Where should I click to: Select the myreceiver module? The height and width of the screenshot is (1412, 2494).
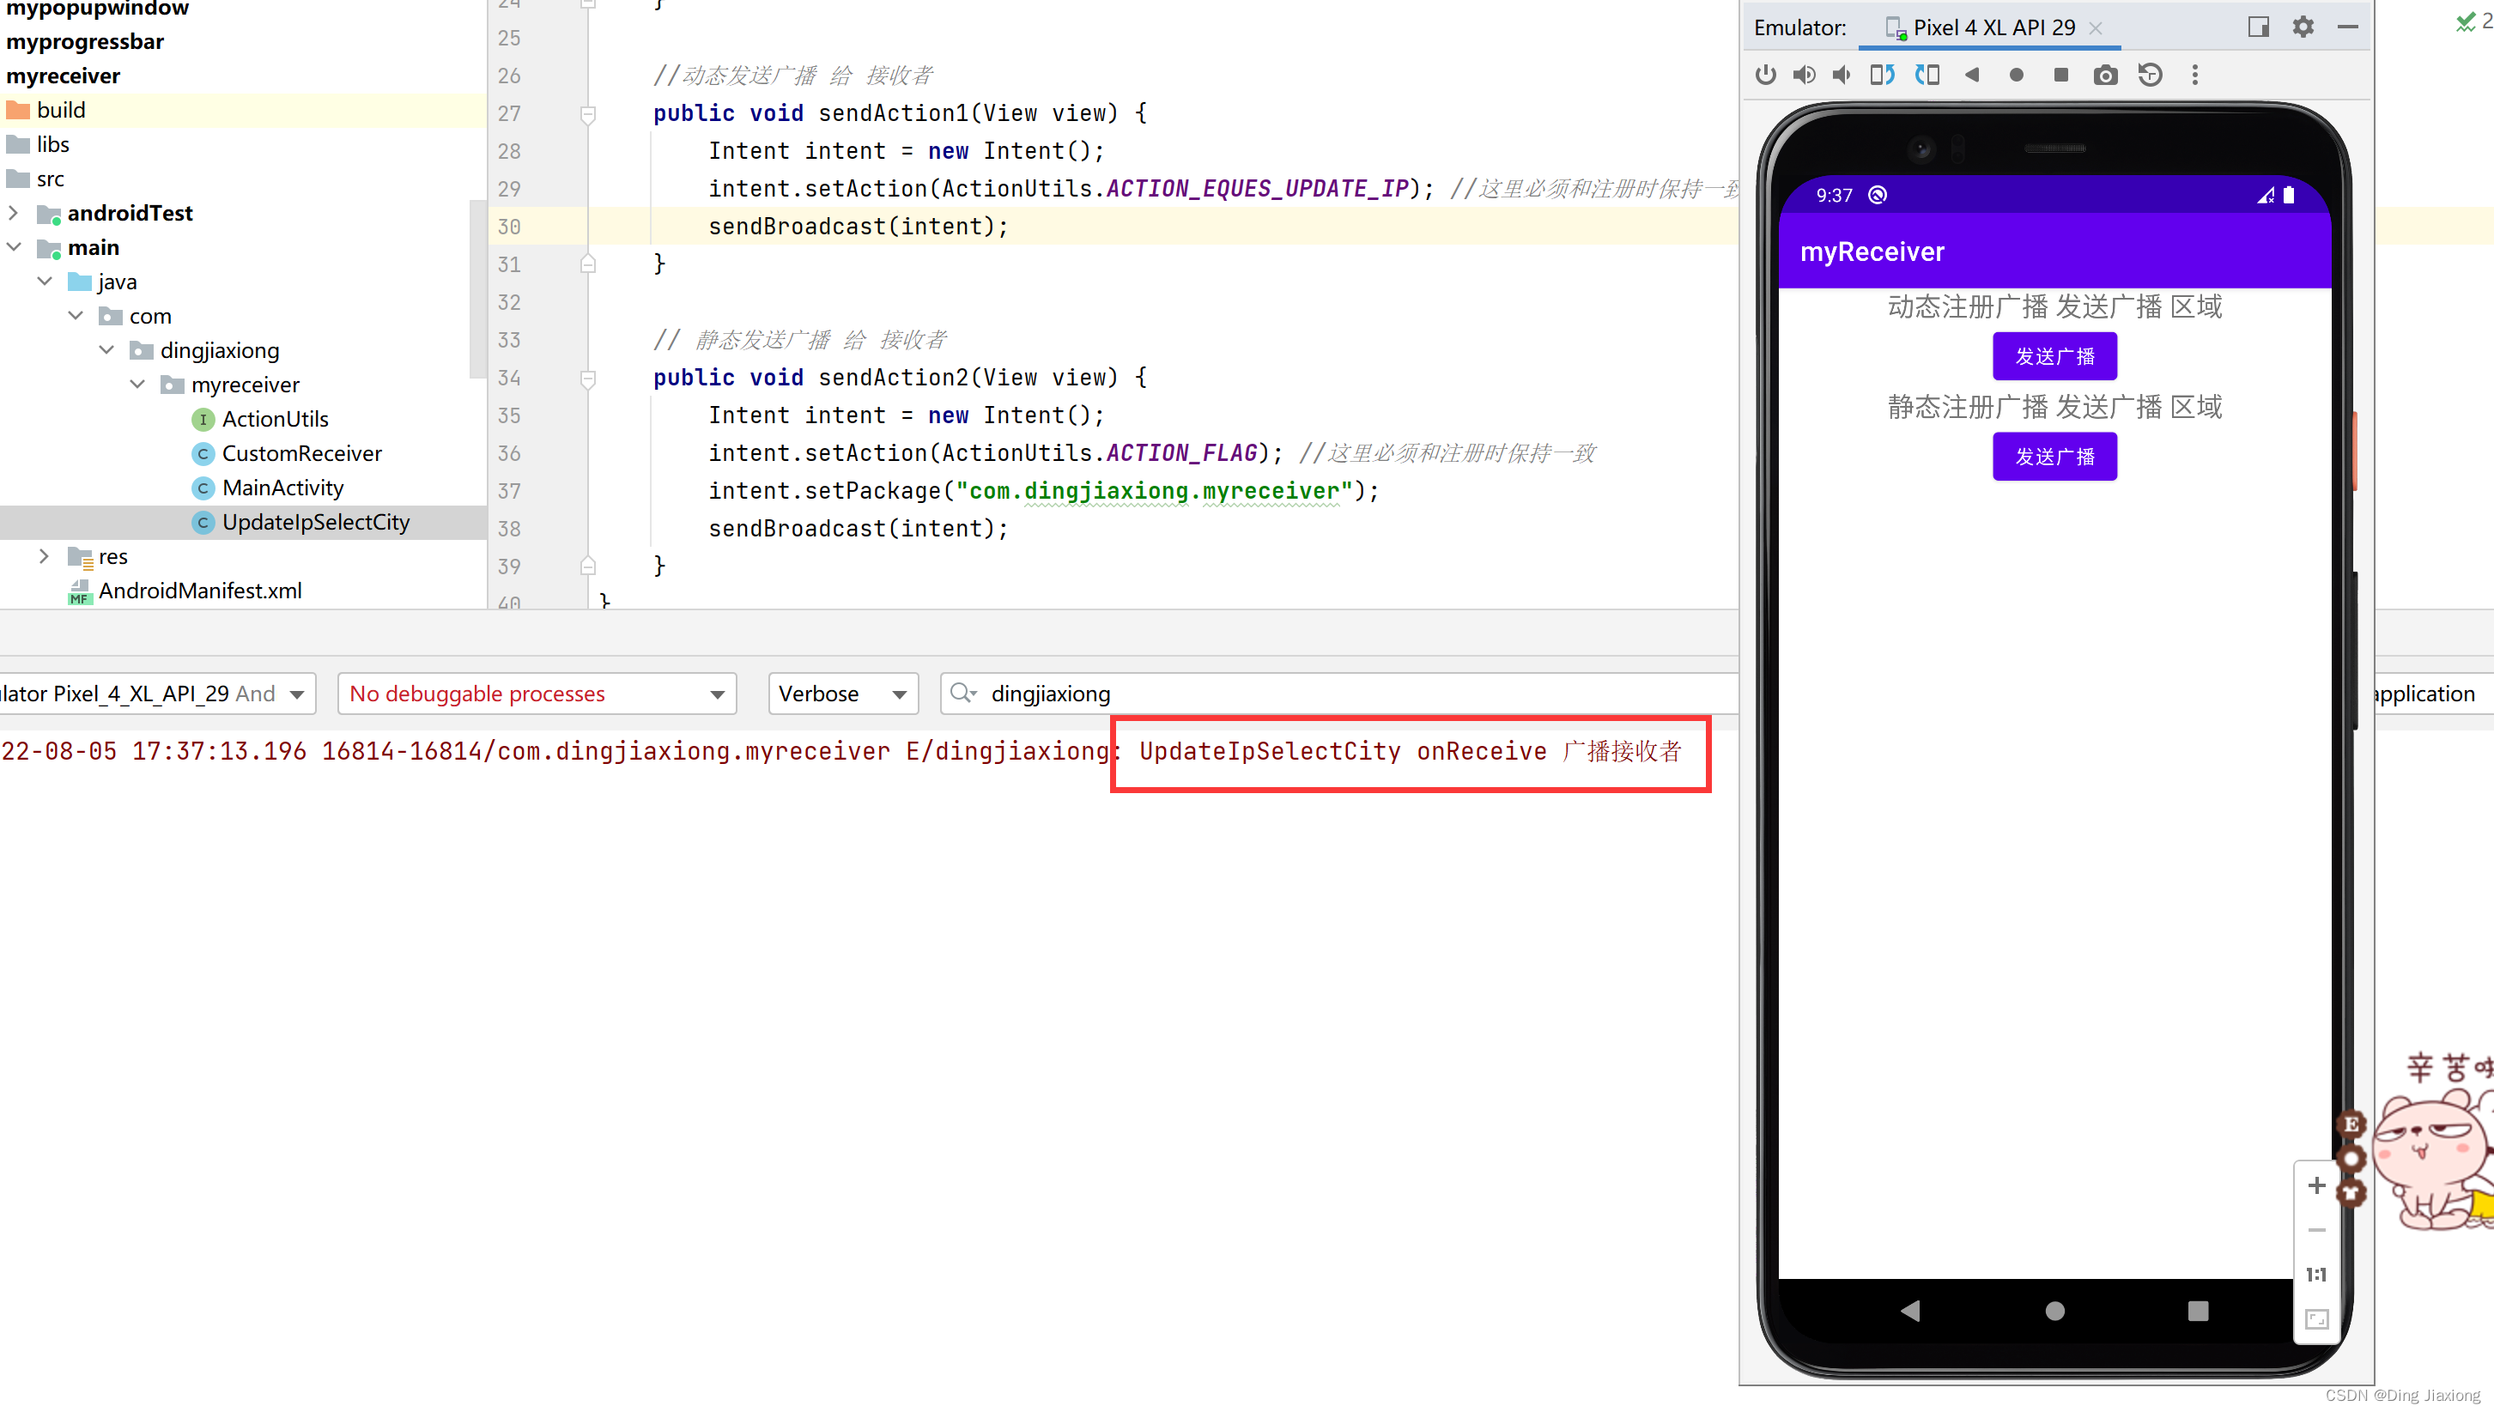[63, 76]
